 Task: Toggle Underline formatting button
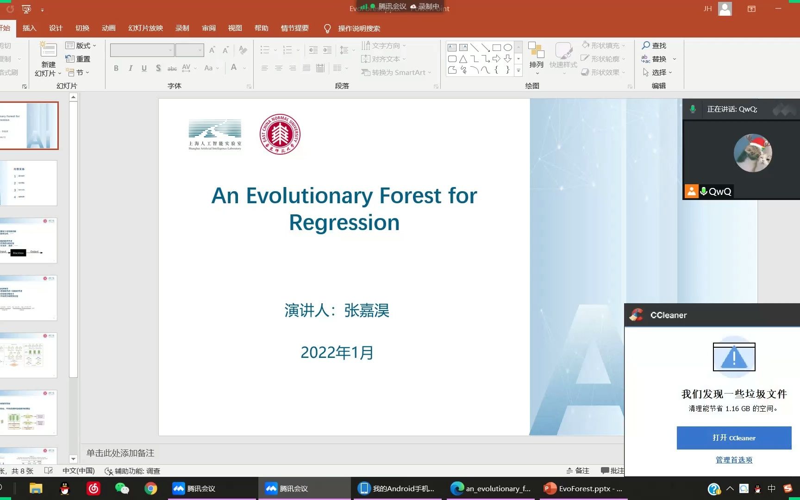click(144, 68)
